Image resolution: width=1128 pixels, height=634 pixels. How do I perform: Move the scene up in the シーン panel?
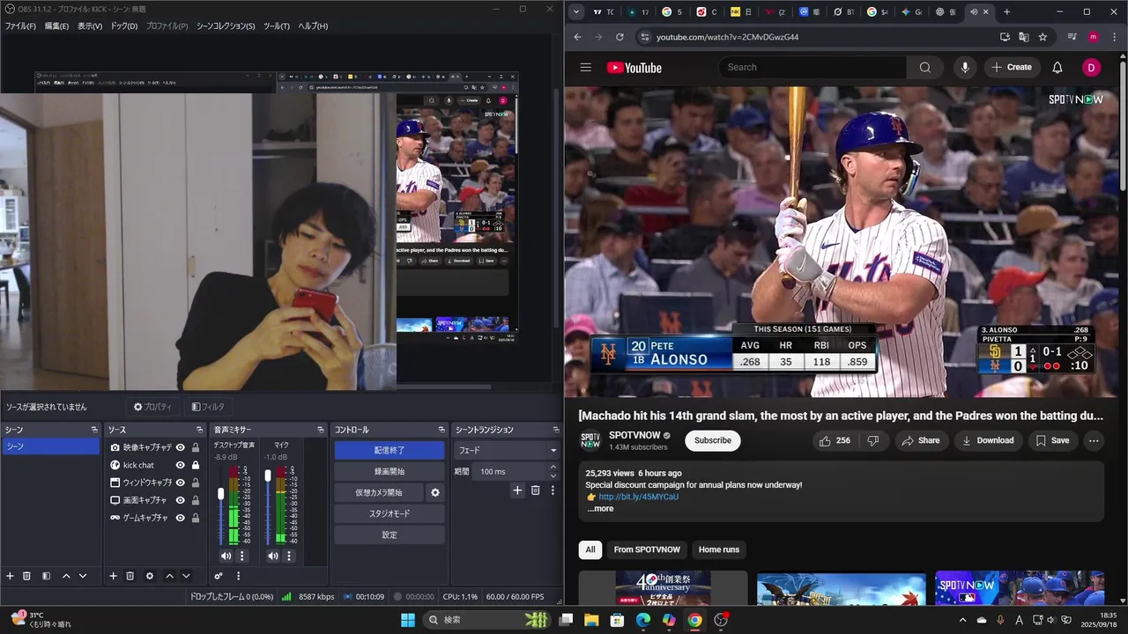66,576
